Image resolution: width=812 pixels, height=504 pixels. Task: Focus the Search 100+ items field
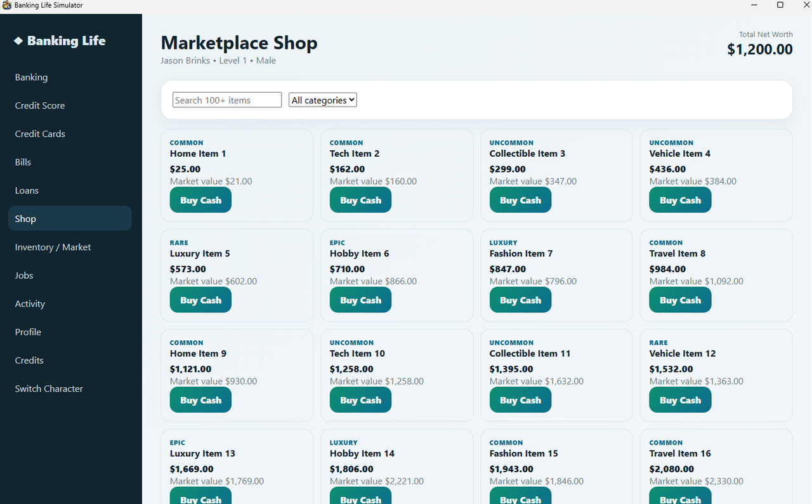227,100
